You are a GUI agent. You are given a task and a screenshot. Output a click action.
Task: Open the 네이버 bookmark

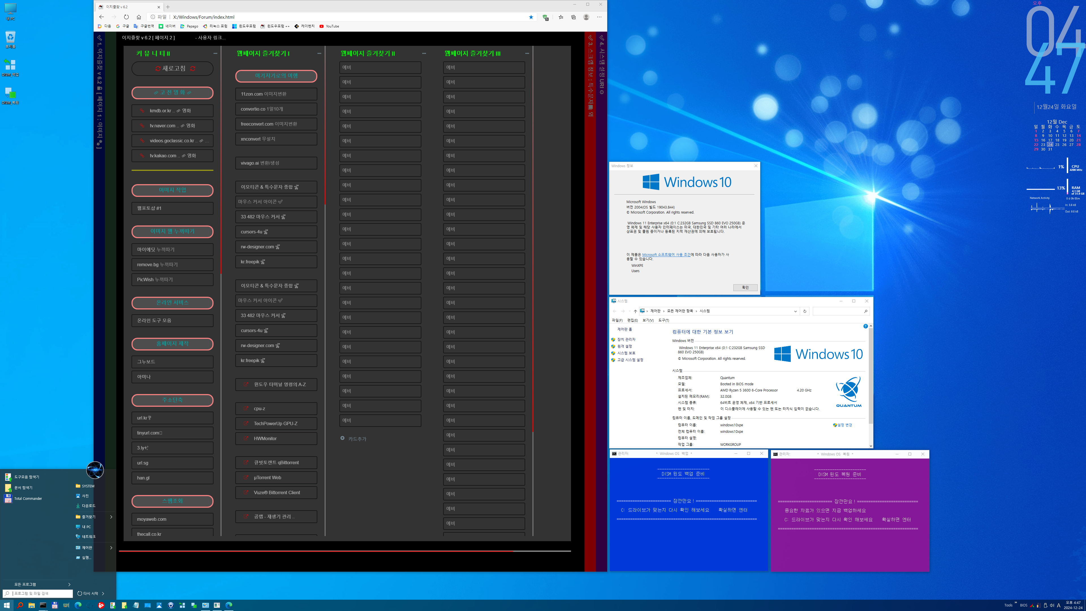tap(167, 26)
